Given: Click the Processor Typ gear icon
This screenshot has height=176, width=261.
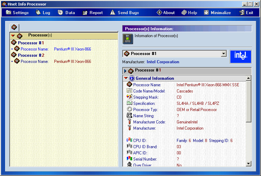Looking at the screenshot, I should point(129,109).
